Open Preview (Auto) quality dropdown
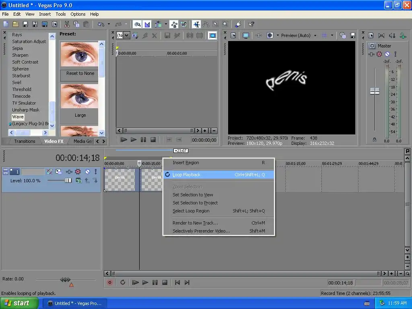 pos(299,35)
